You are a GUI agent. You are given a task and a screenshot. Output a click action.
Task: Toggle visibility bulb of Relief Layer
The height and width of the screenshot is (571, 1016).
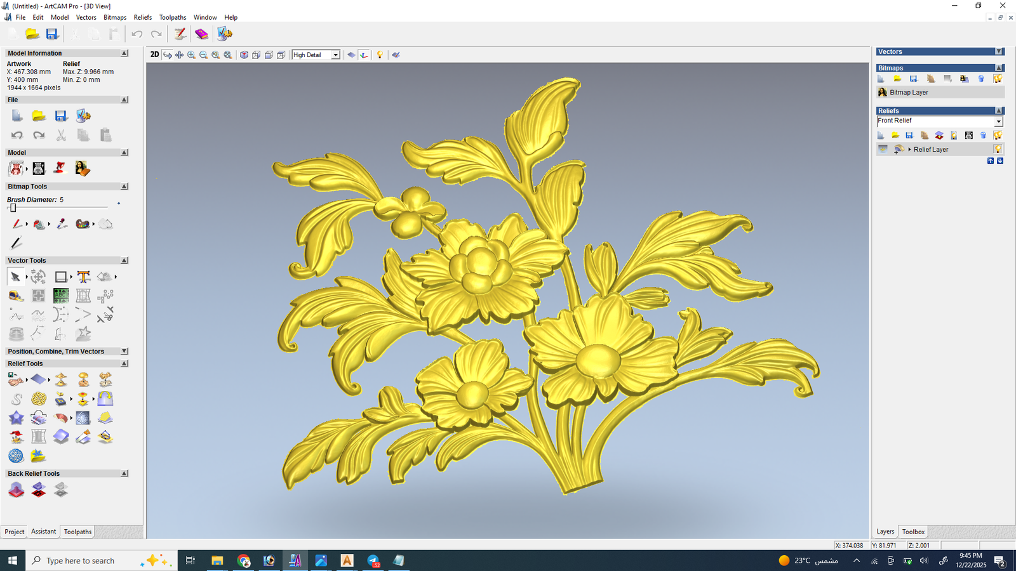[998, 149]
